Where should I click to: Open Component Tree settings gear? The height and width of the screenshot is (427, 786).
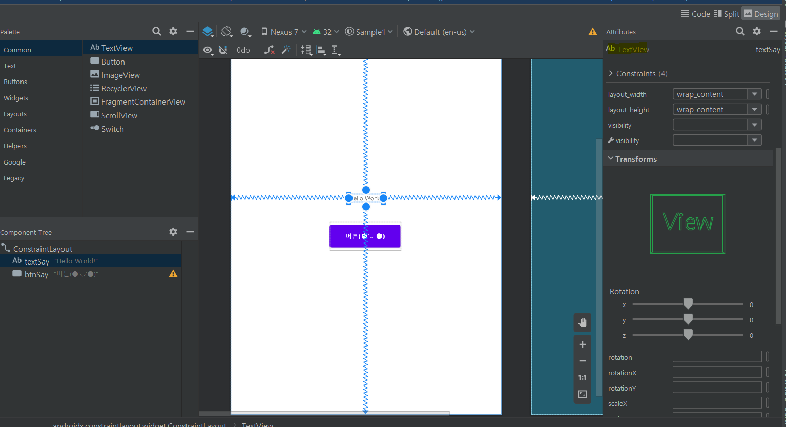(x=173, y=232)
